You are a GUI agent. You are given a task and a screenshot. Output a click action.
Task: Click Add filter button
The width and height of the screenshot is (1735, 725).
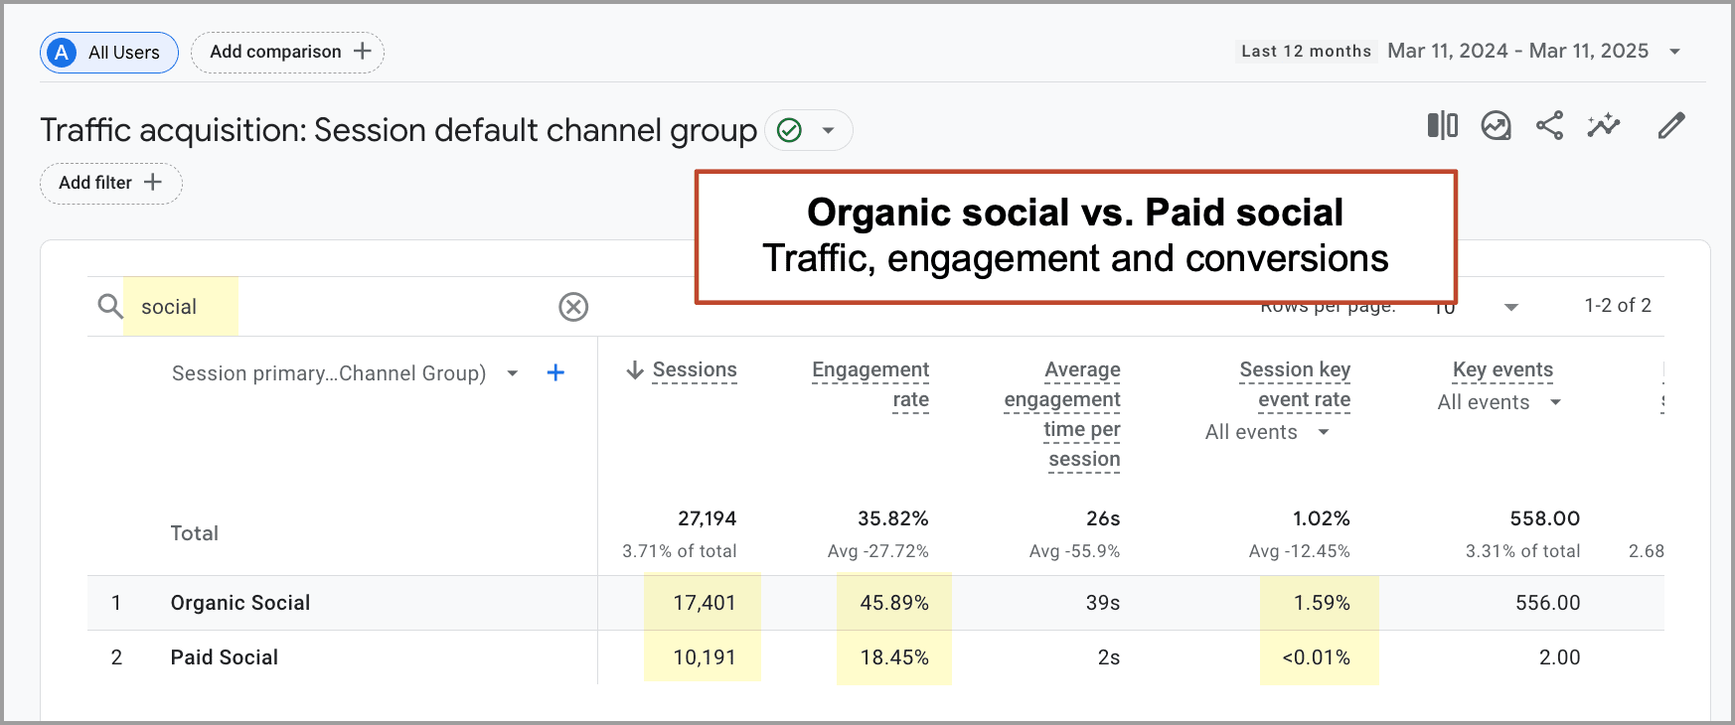[x=110, y=183]
